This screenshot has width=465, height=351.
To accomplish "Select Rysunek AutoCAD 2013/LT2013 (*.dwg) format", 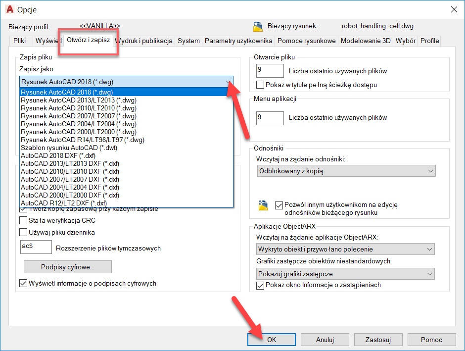I will [79, 100].
